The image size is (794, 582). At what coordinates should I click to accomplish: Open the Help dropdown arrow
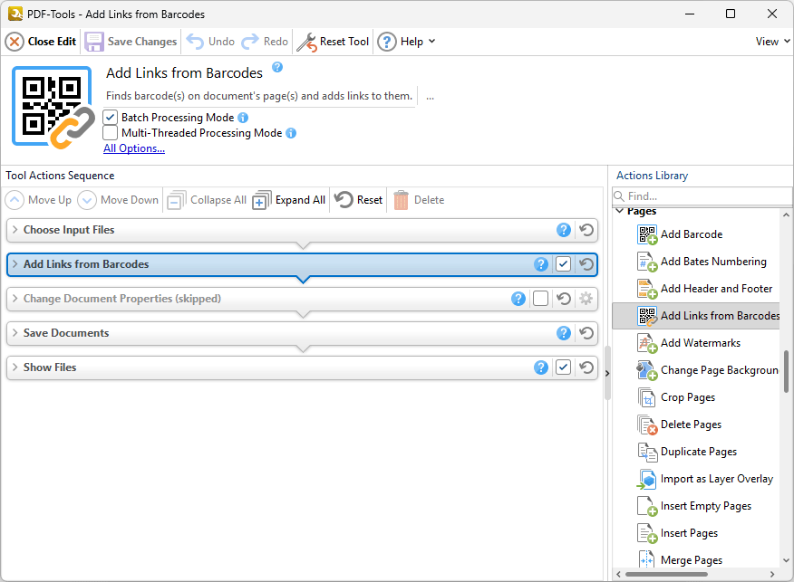[432, 42]
